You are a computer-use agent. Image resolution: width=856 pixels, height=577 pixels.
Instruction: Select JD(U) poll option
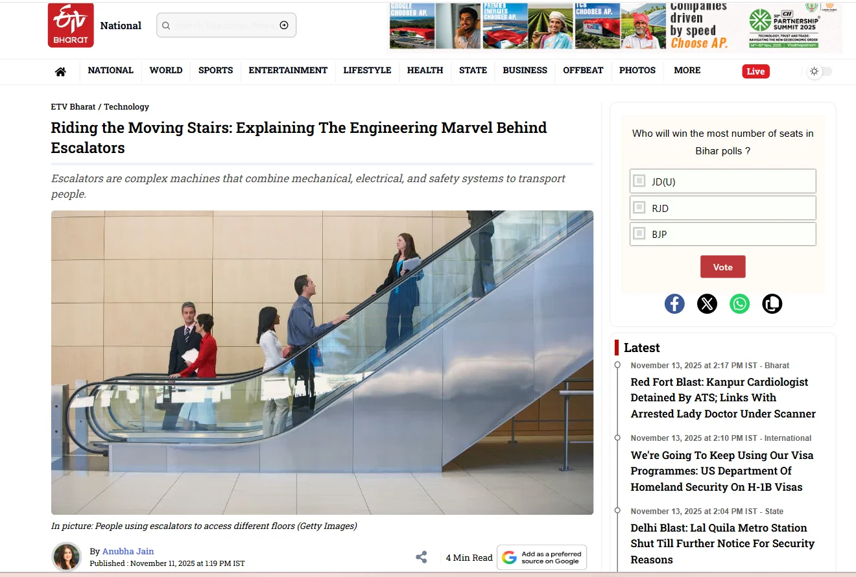click(639, 182)
